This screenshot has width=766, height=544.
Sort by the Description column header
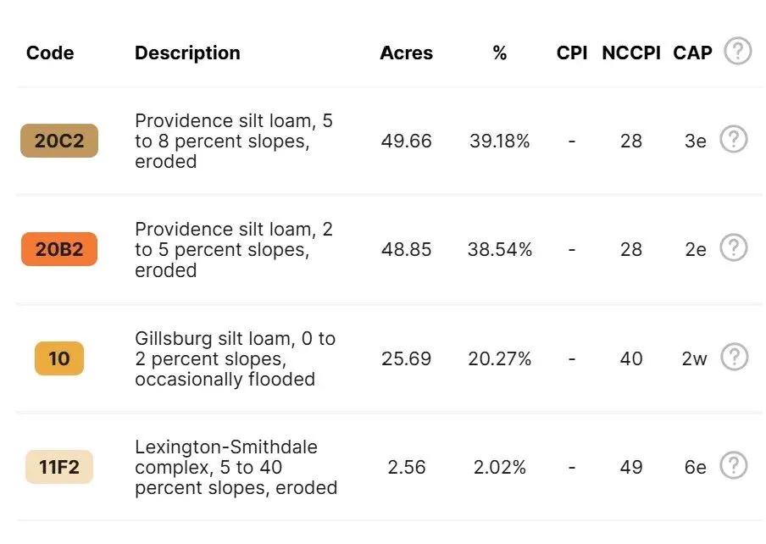tap(187, 53)
